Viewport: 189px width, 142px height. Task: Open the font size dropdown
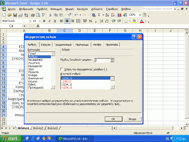tap(40, 21)
